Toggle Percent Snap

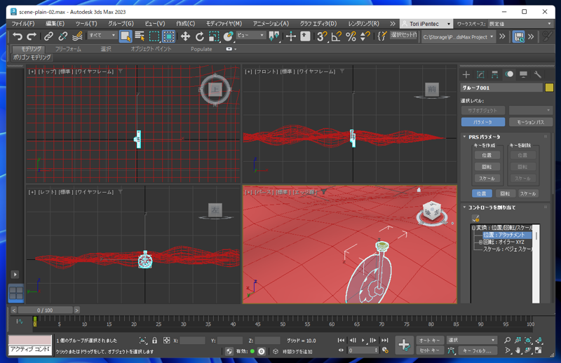[351, 36]
